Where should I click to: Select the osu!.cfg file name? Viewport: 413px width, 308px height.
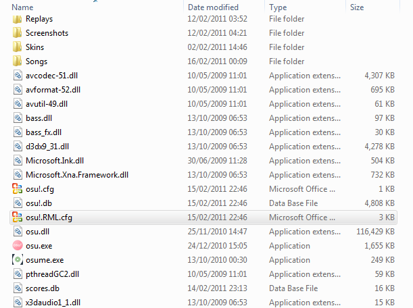(x=40, y=190)
